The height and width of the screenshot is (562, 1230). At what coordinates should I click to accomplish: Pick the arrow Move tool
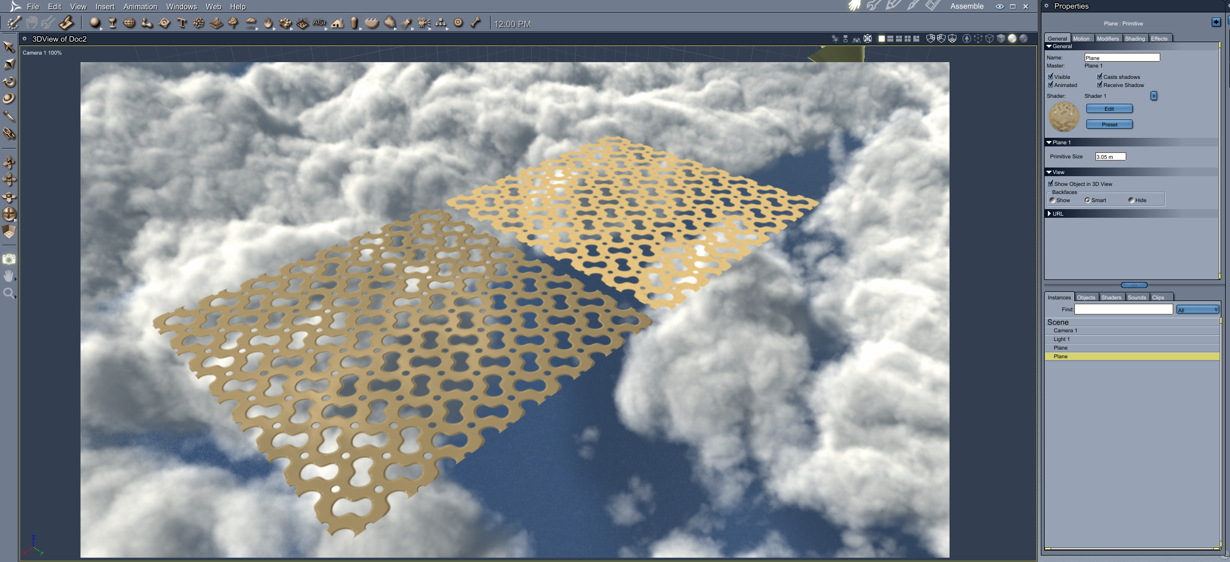tap(9, 47)
